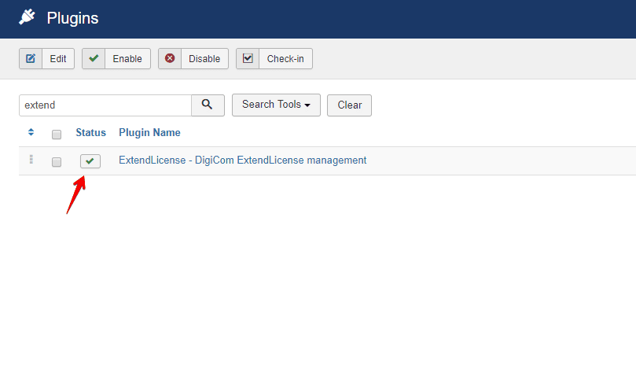Click the pencil icon on the Edit button
The image size is (636, 391).
31,59
